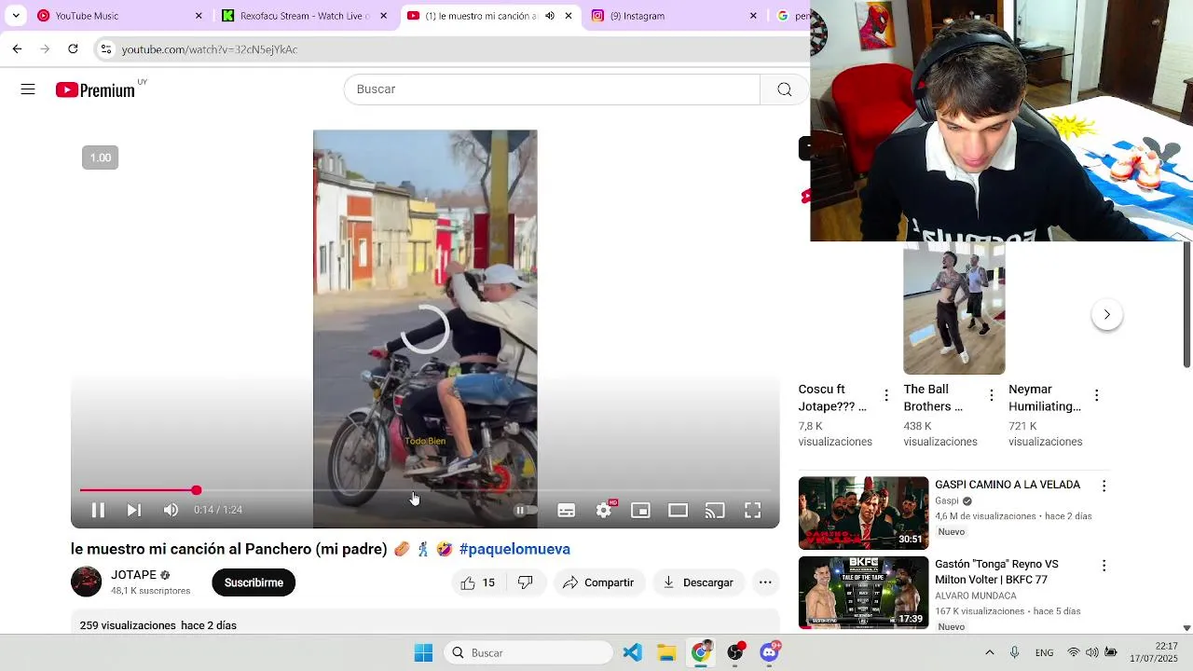The width and height of the screenshot is (1193, 671).
Task: Open The Ball Brothers short thumbnail
Action: (953, 308)
